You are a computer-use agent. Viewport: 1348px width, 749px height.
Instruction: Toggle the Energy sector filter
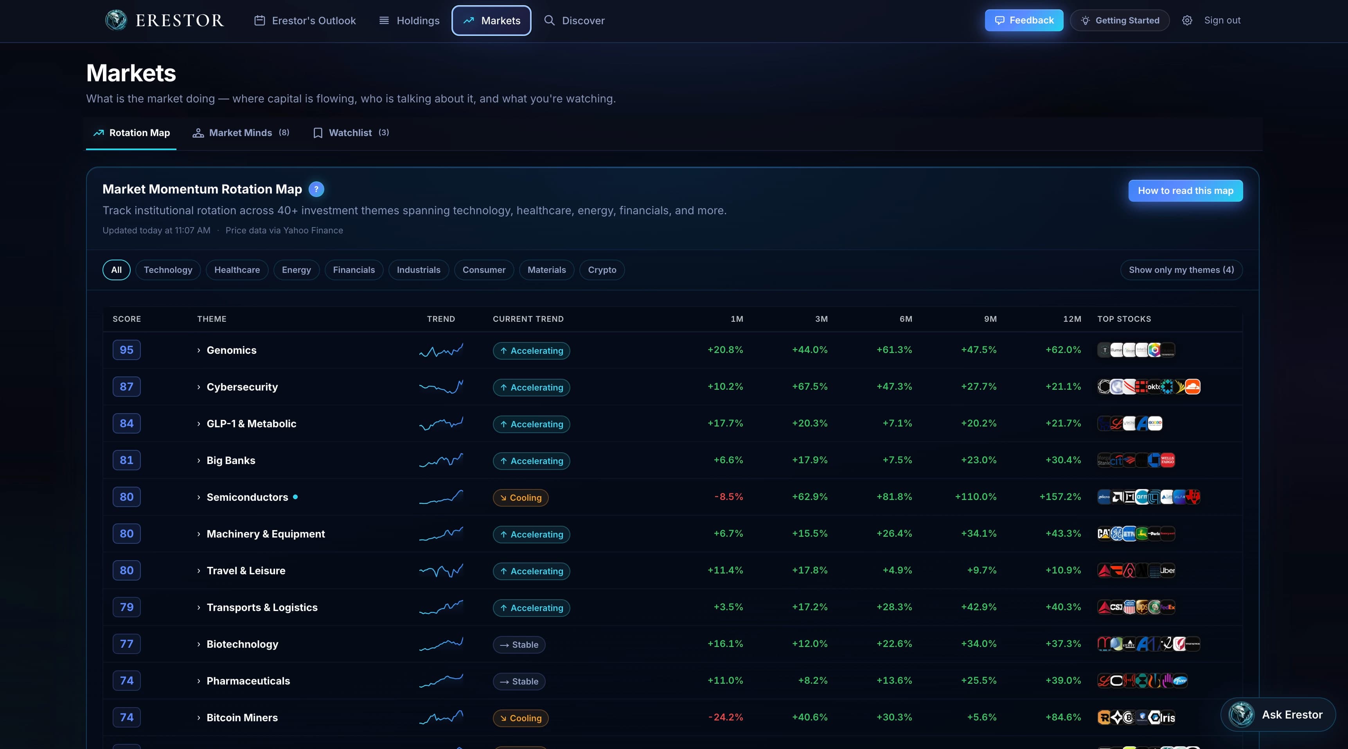(x=296, y=270)
